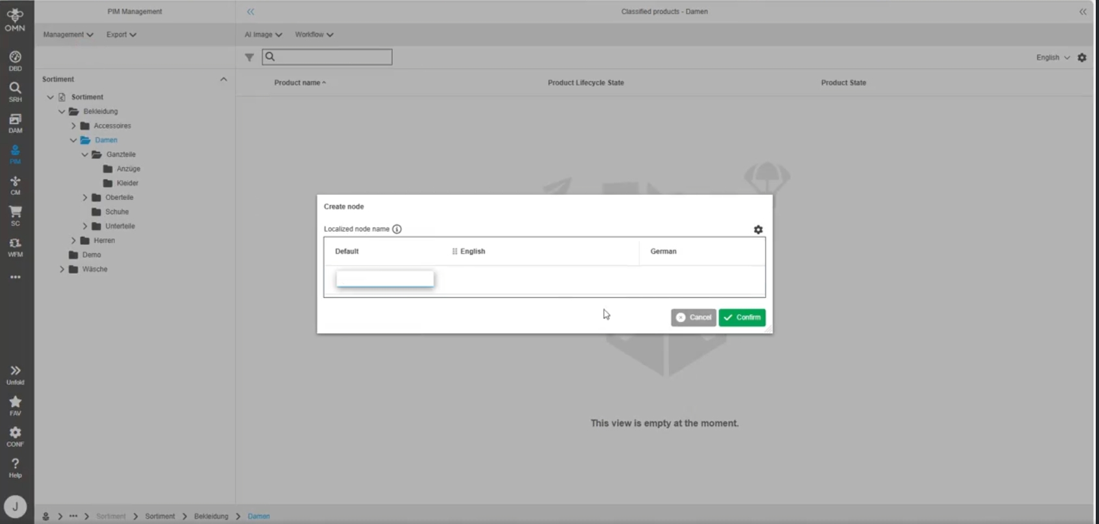Expand the Unterteile tree node
The height and width of the screenshot is (524, 1099).
pyautogui.click(x=85, y=226)
